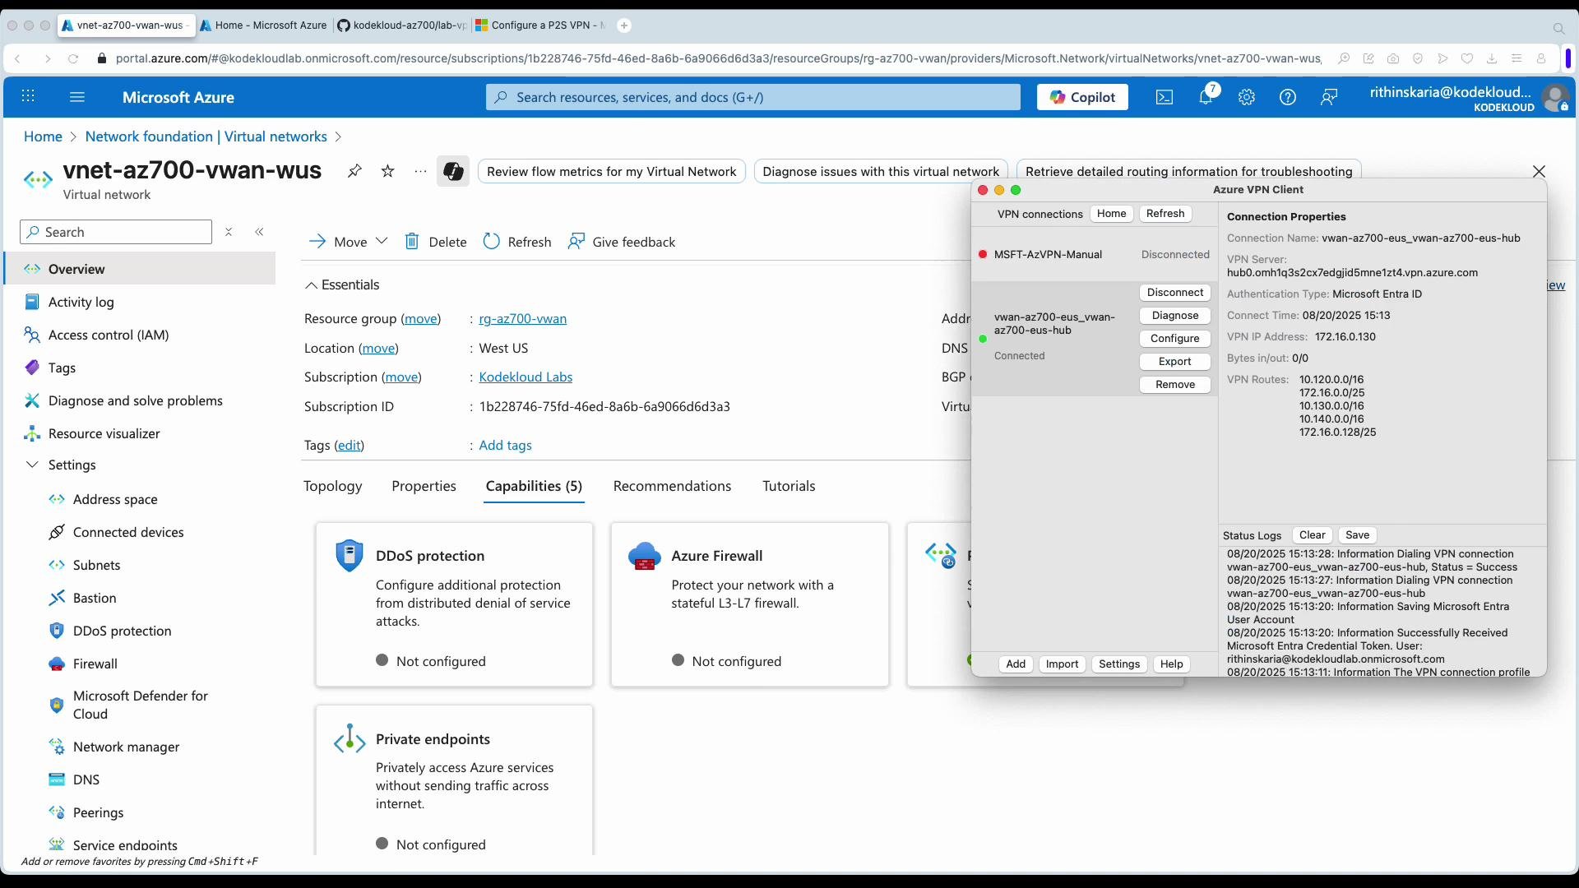The width and height of the screenshot is (1579, 888).
Task: Open Cloud Shell from the top bar
Action: pos(1165,97)
